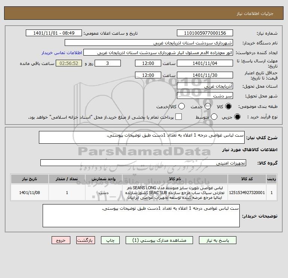Viewport: 288px width, 278px height.
Task: Click the unit cell دست
Action: tap(104, 193)
